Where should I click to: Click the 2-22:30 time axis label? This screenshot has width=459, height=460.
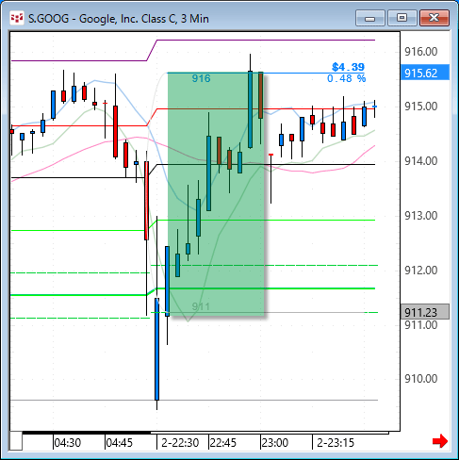tap(180, 443)
